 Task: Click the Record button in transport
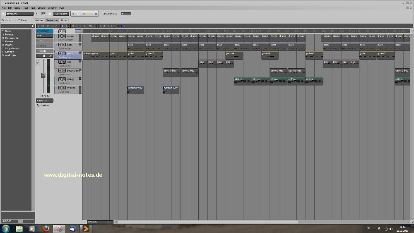[x=96, y=14]
